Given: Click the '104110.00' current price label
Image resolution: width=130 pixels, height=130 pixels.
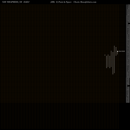Looking at the screenshot, I should pos(122,51).
